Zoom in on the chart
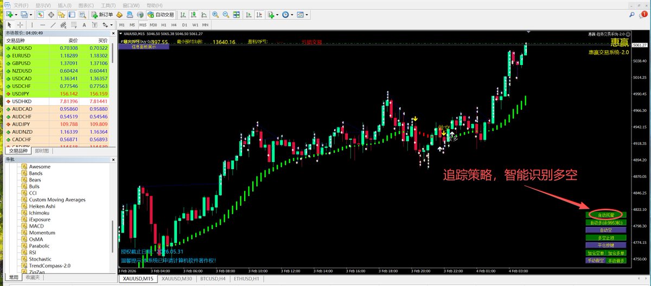651x286 pixels. [215, 15]
